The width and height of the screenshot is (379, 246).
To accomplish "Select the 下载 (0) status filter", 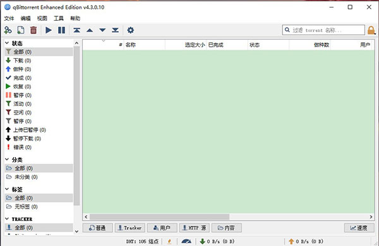I will tap(39, 61).
